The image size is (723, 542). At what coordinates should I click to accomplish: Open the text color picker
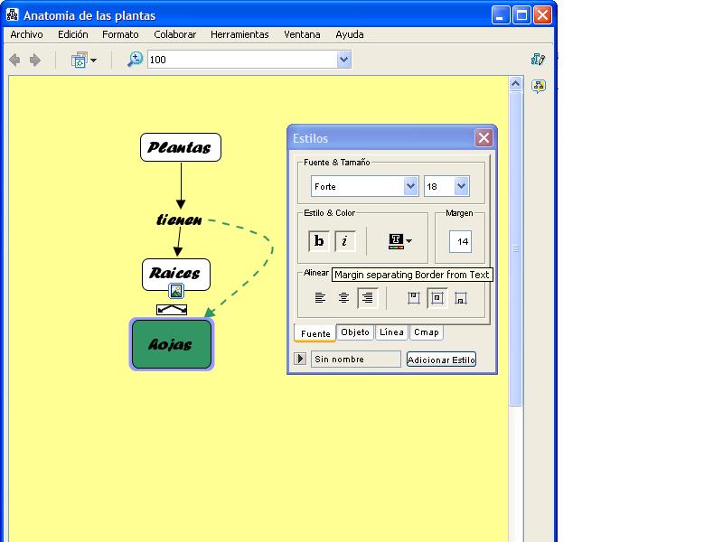click(400, 241)
